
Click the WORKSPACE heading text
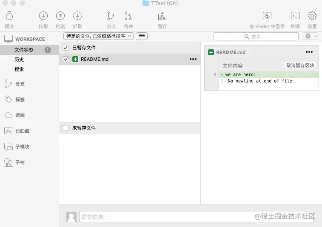[30, 39]
